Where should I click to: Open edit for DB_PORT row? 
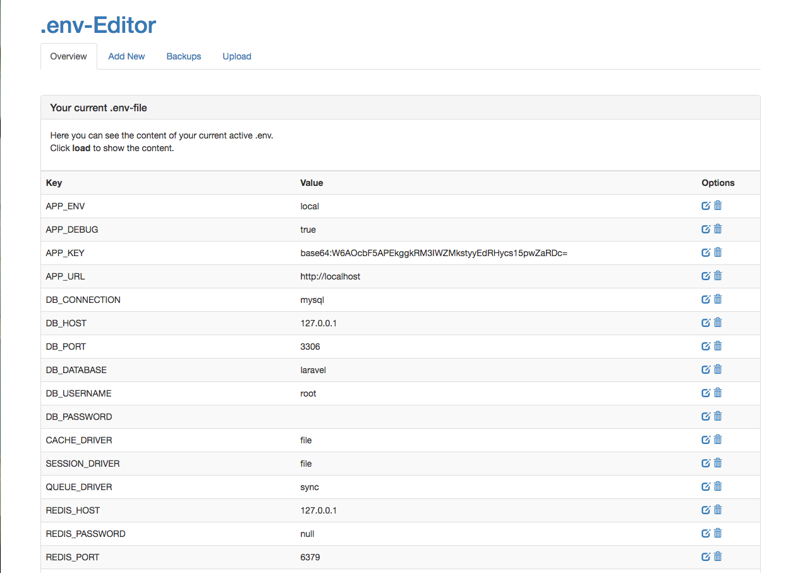pyautogui.click(x=706, y=346)
